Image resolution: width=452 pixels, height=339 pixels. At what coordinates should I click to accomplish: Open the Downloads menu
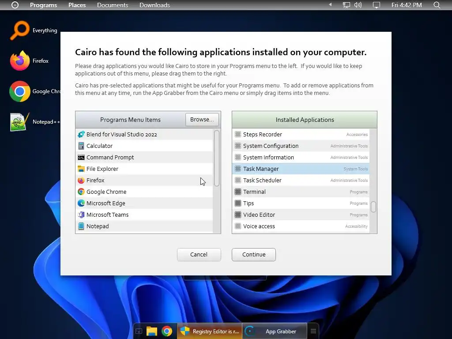point(154,5)
